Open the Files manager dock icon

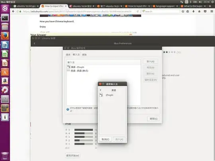[5, 27]
